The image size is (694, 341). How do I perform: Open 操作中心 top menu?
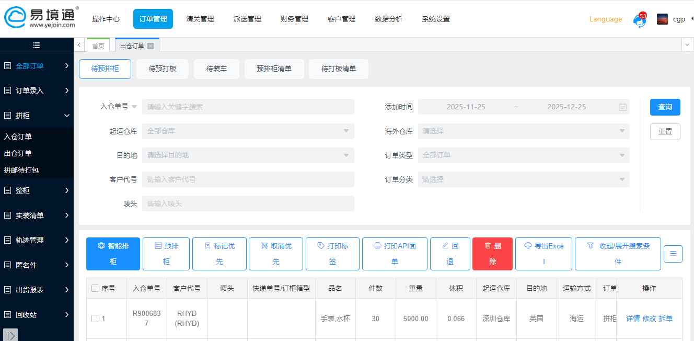(106, 19)
